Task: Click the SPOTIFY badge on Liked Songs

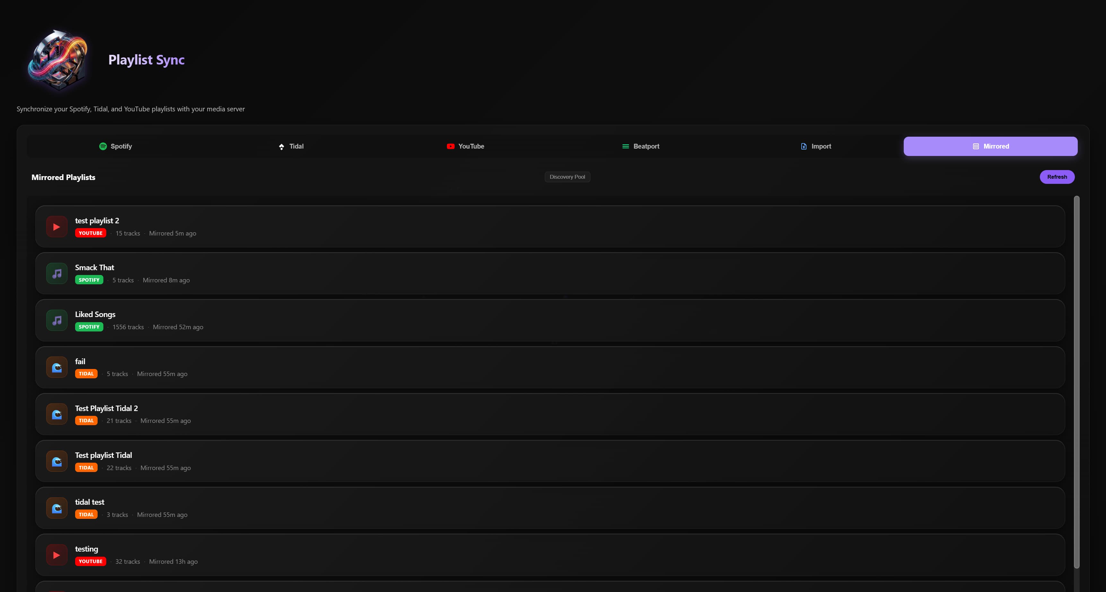Action: [89, 327]
